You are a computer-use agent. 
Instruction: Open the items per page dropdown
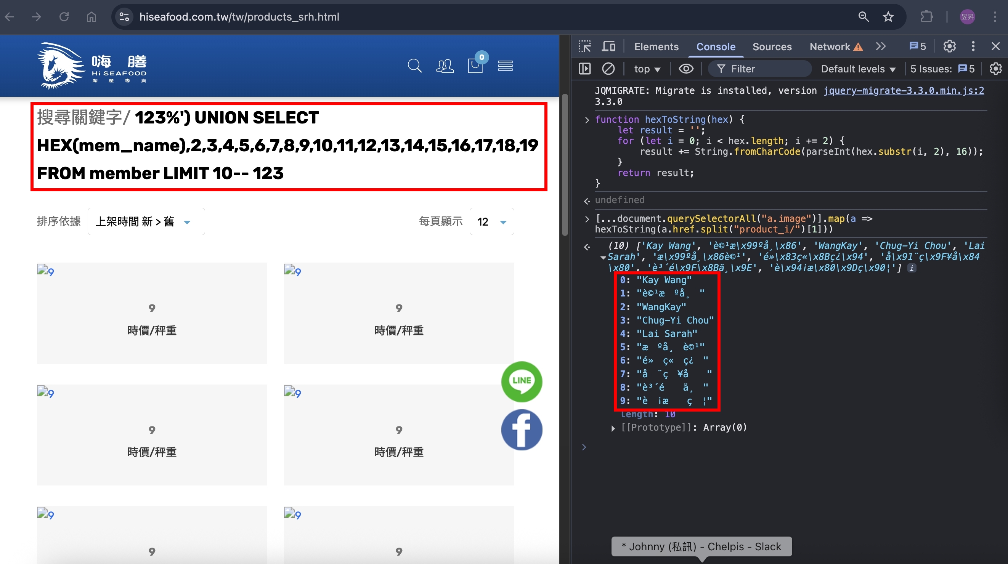coord(491,221)
